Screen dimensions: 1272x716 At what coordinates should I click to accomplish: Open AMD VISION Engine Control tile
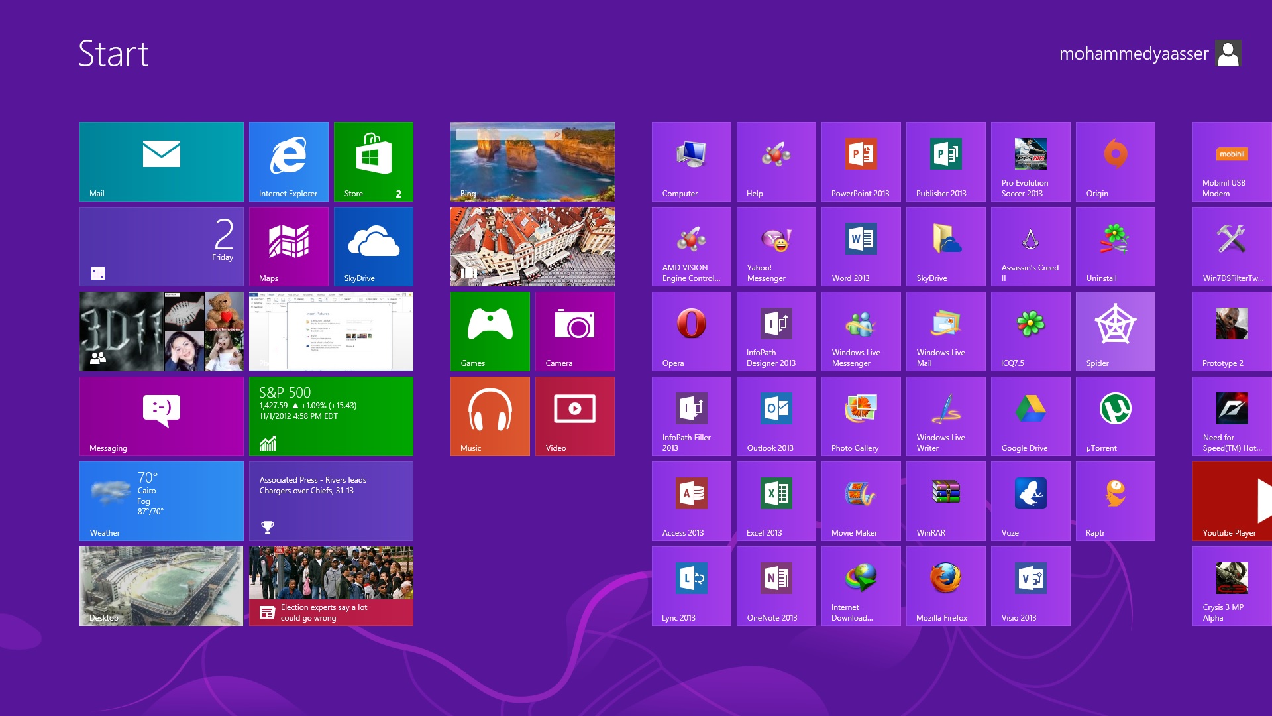pyautogui.click(x=692, y=247)
